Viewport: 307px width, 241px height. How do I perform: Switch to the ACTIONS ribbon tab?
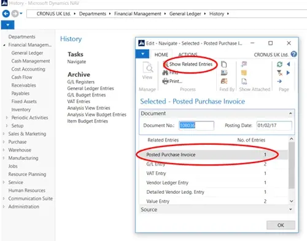point(188,55)
